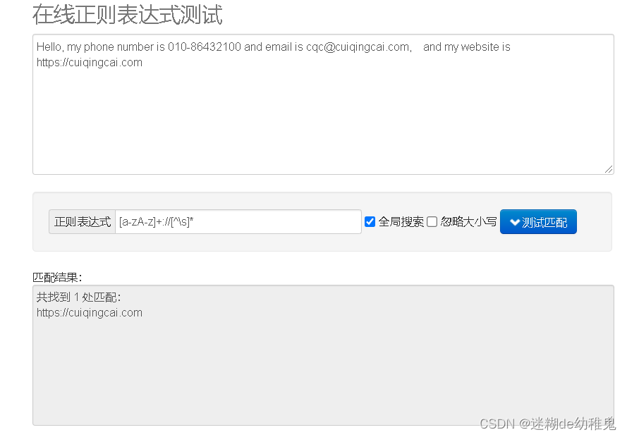Toggle the 全局搜索 checkbox
The height and width of the screenshot is (437, 627).
coord(370,222)
